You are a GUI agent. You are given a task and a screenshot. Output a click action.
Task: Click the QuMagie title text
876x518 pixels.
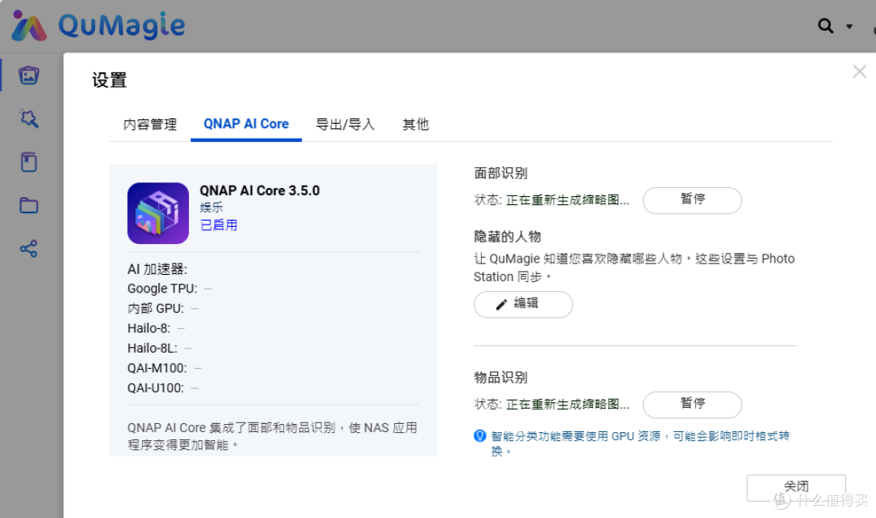(122, 26)
